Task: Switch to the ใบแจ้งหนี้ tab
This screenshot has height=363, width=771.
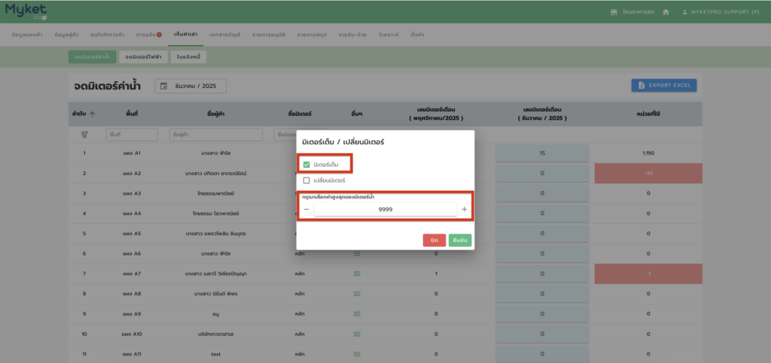Action: [x=188, y=56]
